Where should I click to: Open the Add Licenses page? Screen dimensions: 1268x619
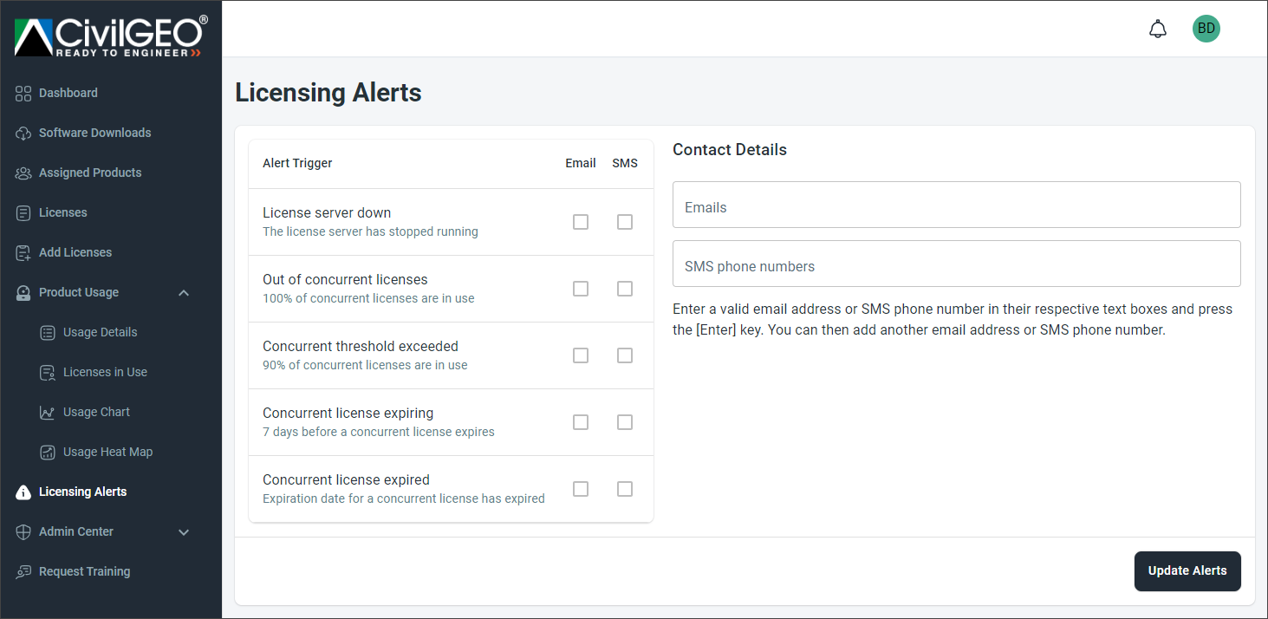pyautogui.click(x=75, y=252)
